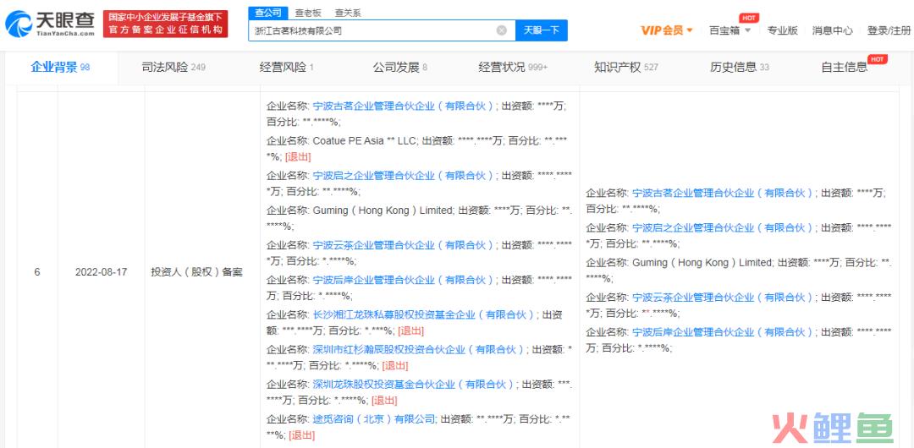
Task: Open 宁波后岸企业管理合伙企业 link in right column
Action: (723, 332)
